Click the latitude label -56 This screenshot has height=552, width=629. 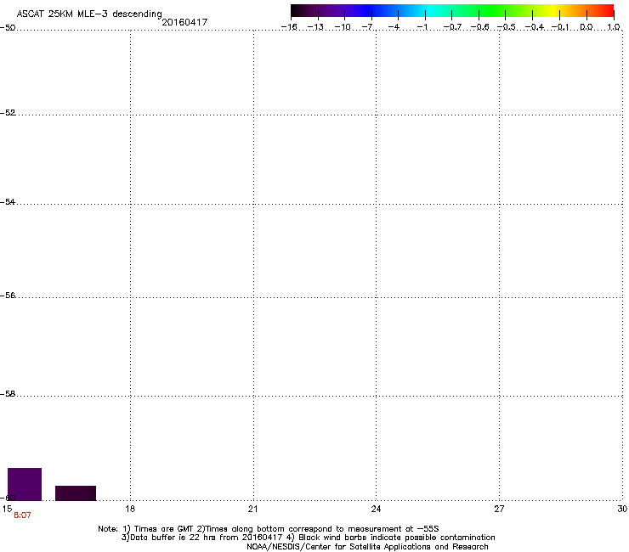(x=8, y=296)
